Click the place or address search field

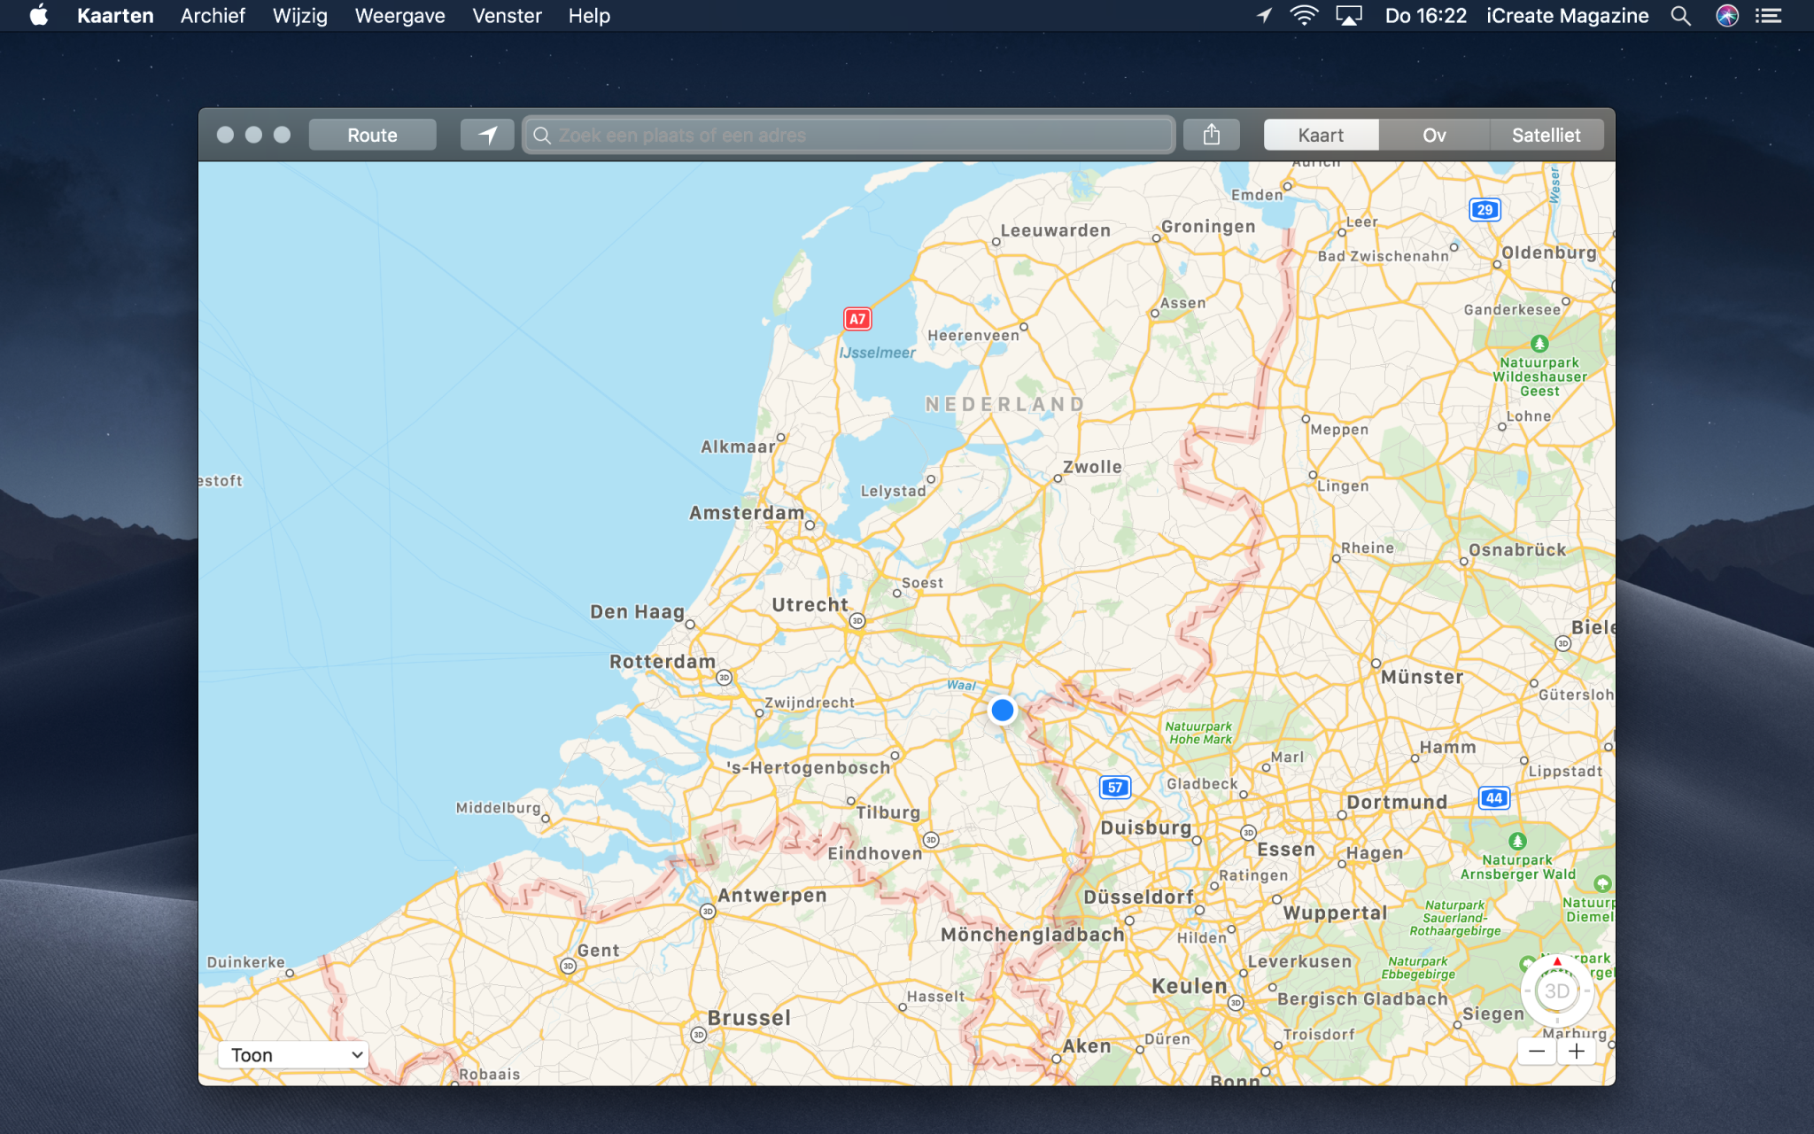point(850,135)
